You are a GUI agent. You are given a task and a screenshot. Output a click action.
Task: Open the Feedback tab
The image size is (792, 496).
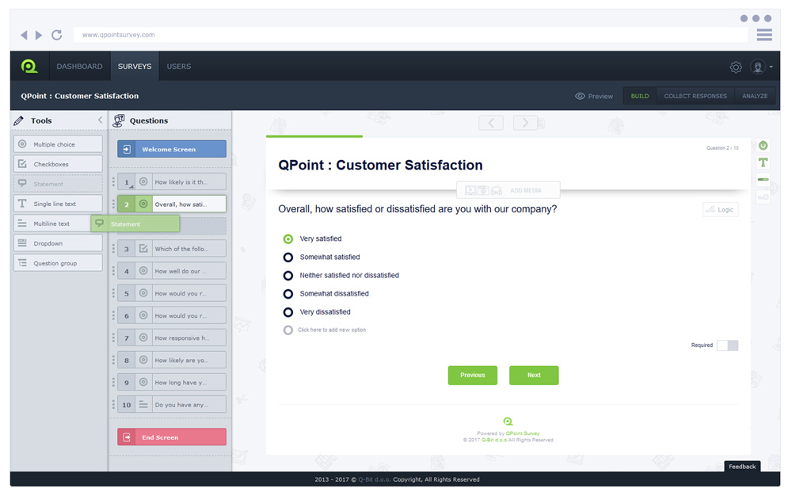coord(742,466)
